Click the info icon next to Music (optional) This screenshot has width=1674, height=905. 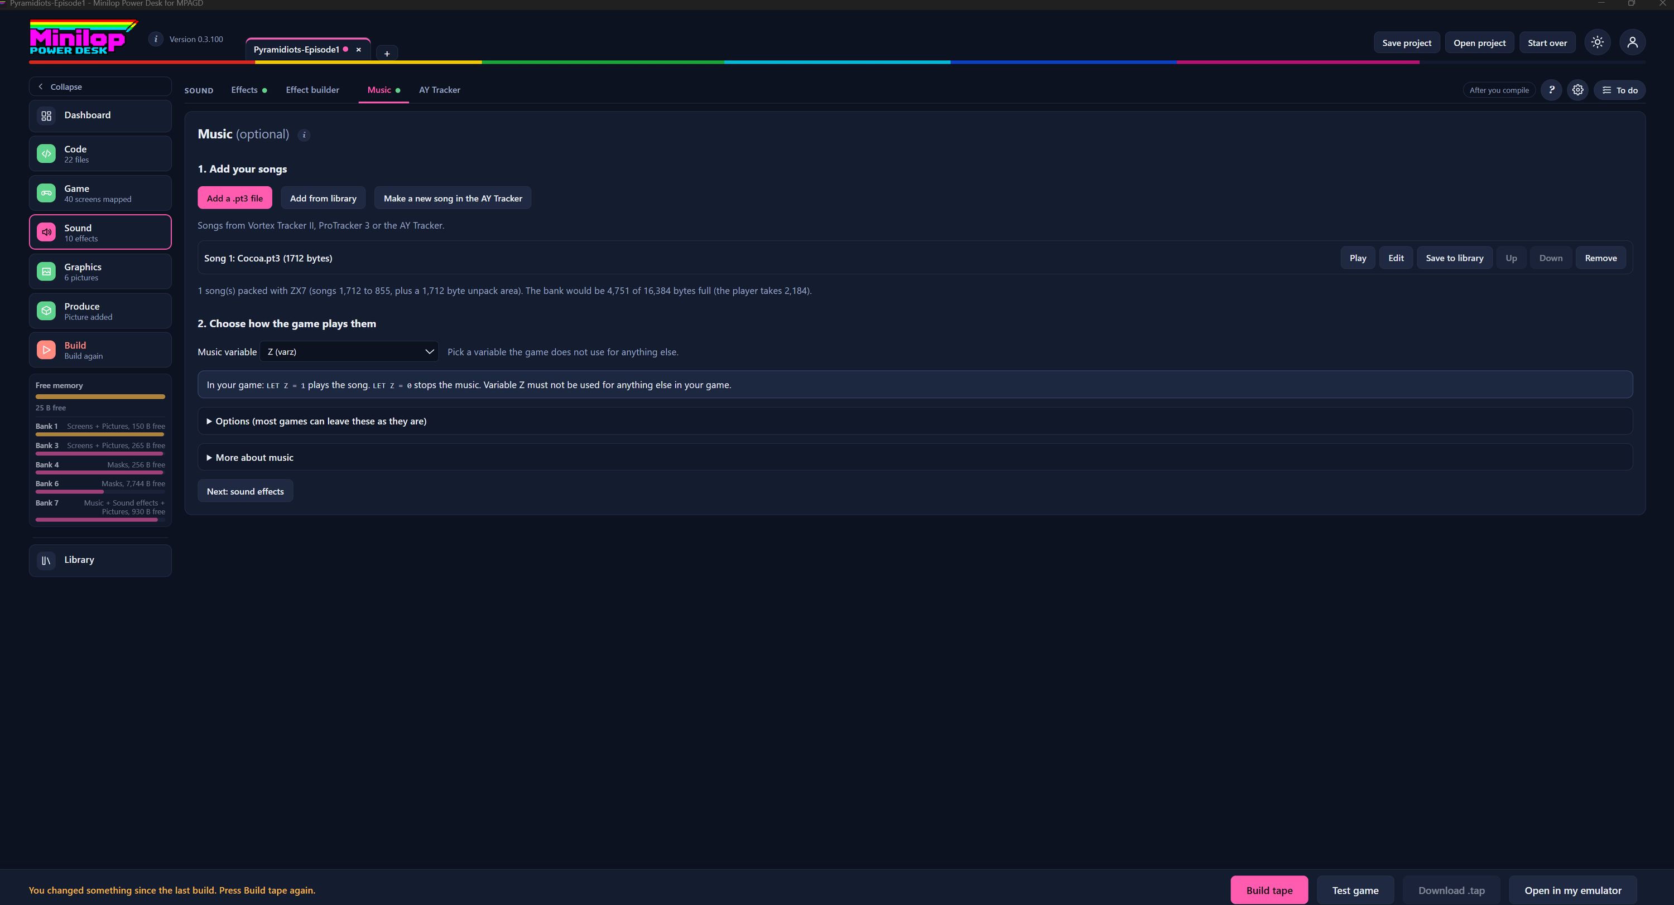click(x=304, y=135)
